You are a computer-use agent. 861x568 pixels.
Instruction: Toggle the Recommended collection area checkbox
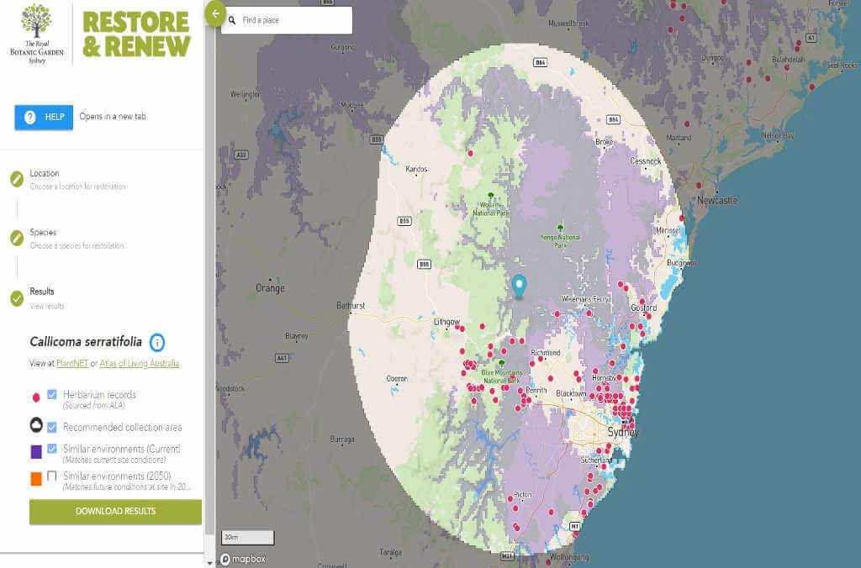pyautogui.click(x=52, y=426)
